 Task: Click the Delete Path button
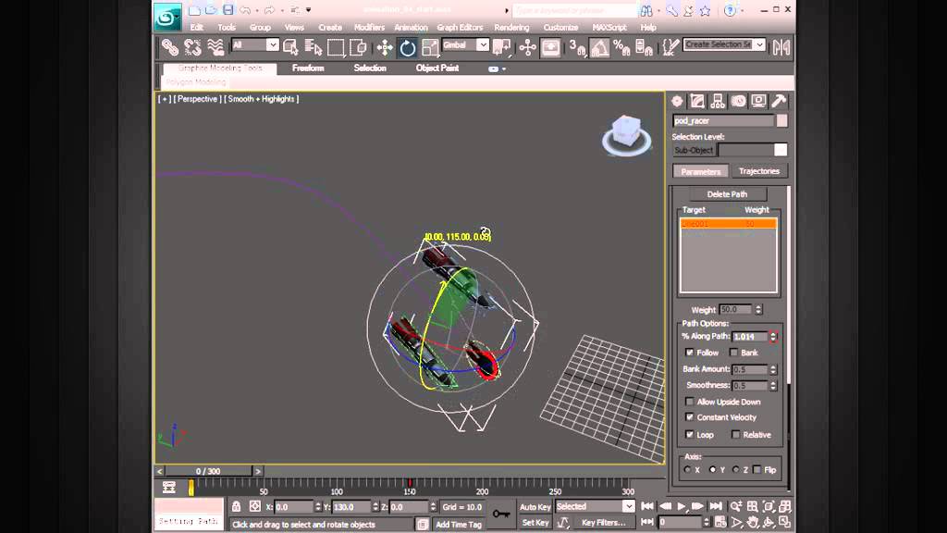(727, 194)
